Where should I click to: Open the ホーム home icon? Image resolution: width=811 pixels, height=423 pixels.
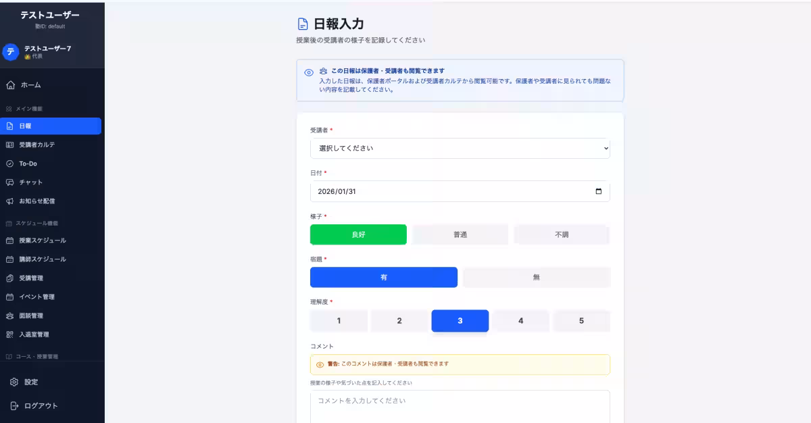point(11,85)
